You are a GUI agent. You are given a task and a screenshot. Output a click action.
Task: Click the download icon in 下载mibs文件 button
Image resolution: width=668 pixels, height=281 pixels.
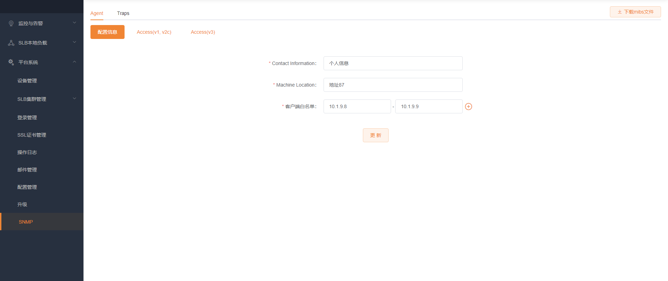tap(620, 12)
